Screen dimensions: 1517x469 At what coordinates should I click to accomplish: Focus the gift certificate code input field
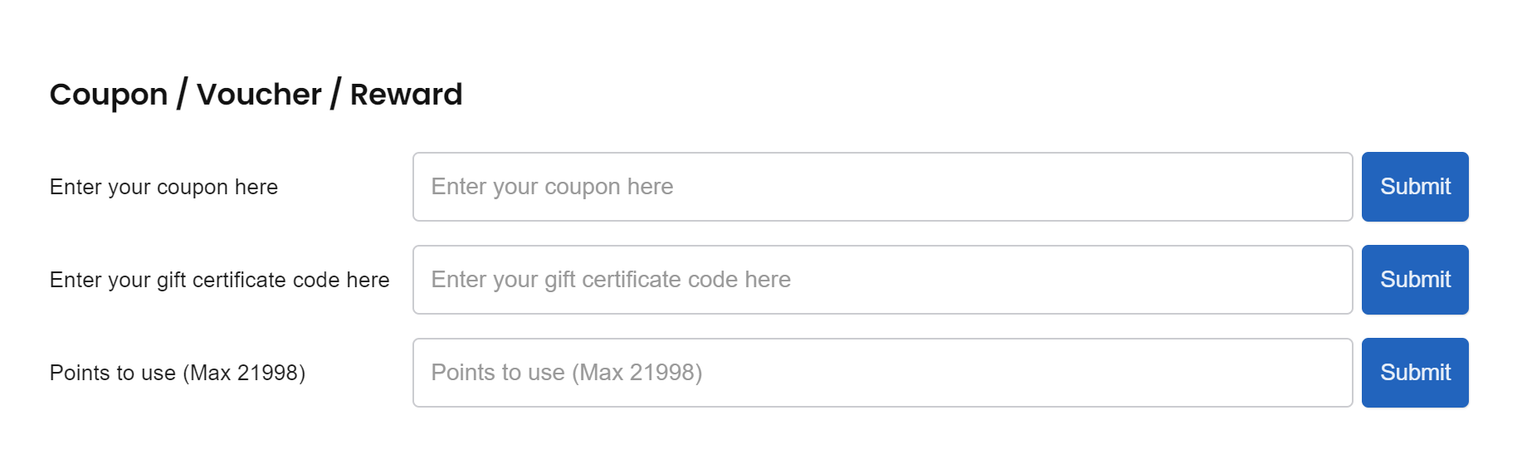(x=882, y=280)
